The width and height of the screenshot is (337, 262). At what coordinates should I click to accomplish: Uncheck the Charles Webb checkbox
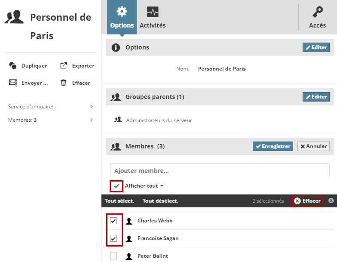coord(113,221)
